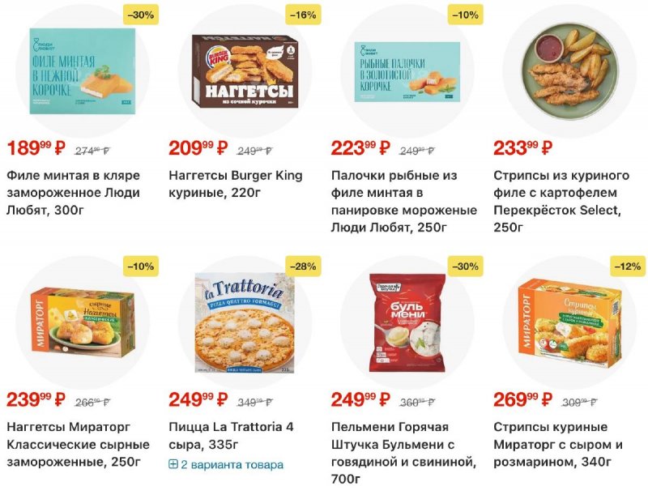Open the fish sticks package thumbnail
This screenshot has height=499, width=648.
(x=405, y=71)
